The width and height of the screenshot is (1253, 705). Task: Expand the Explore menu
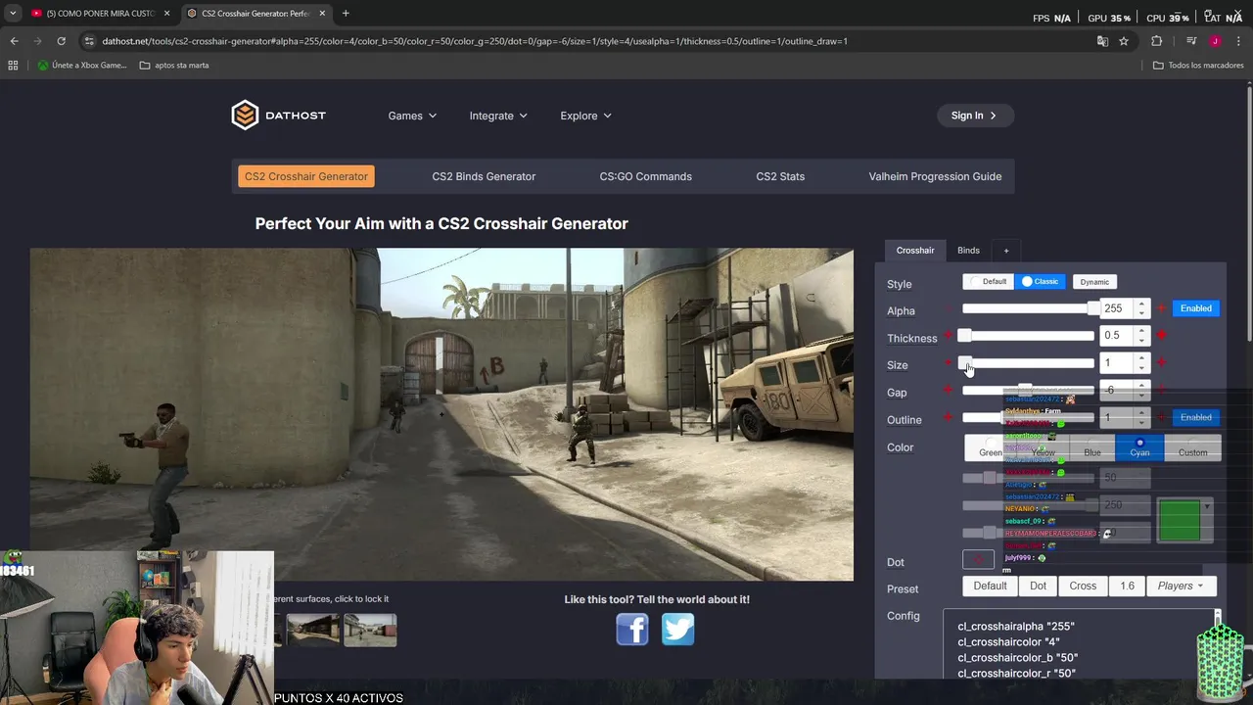[585, 116]
